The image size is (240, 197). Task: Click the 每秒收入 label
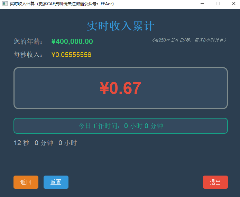pyautogui.click(x=28, y=55)
